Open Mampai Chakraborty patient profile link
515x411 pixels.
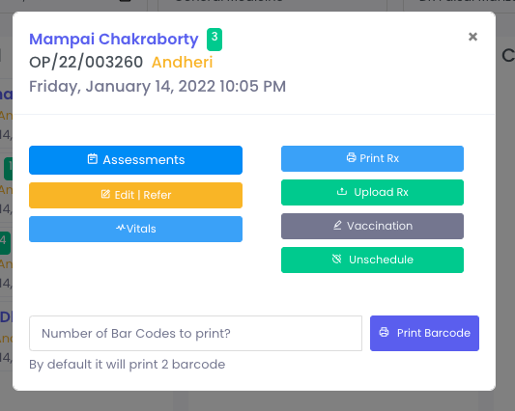tap(114, 40)
